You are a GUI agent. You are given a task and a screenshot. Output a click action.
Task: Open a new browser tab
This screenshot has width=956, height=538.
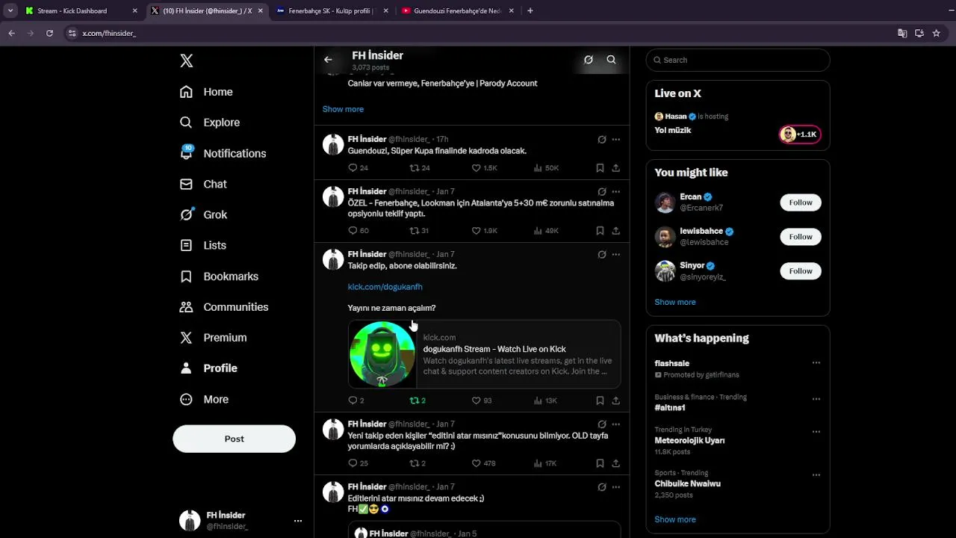[530, 11]
